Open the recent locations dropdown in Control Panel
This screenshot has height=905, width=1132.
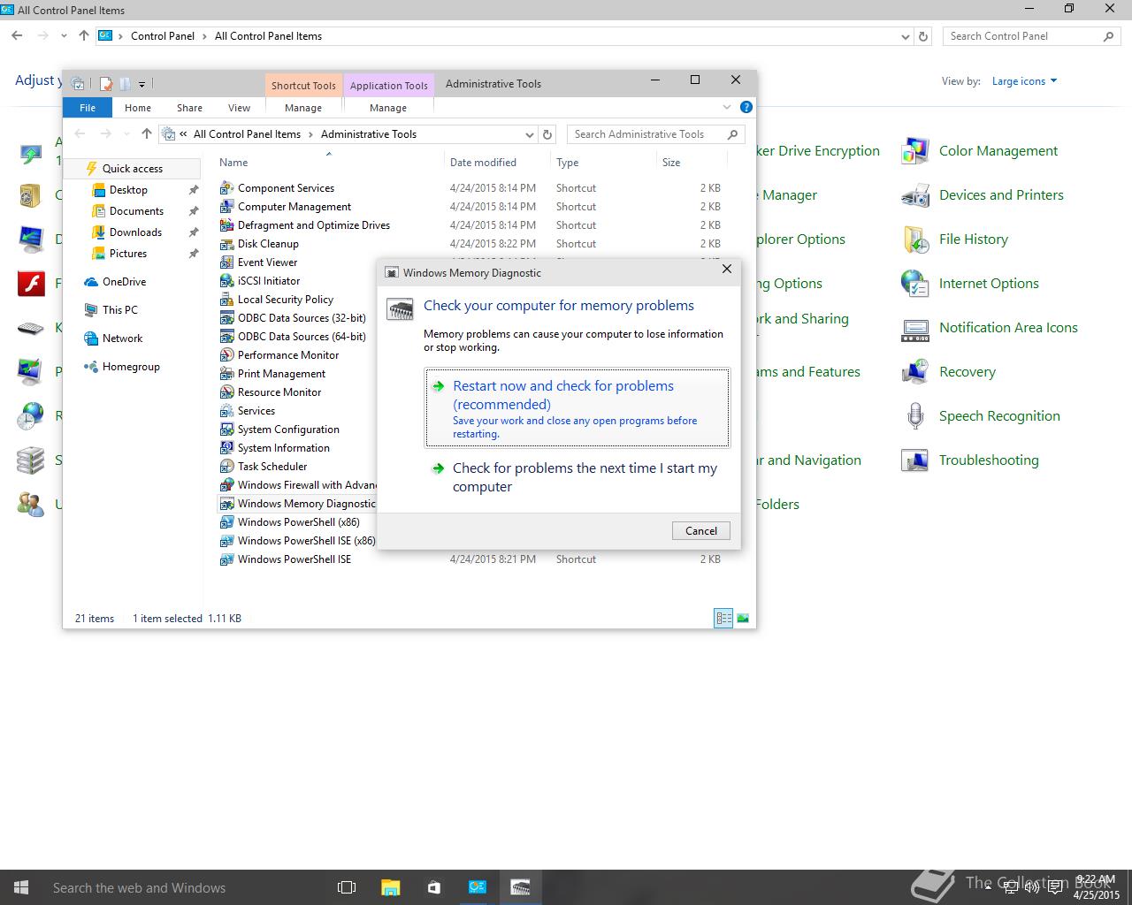click(64, 36)
